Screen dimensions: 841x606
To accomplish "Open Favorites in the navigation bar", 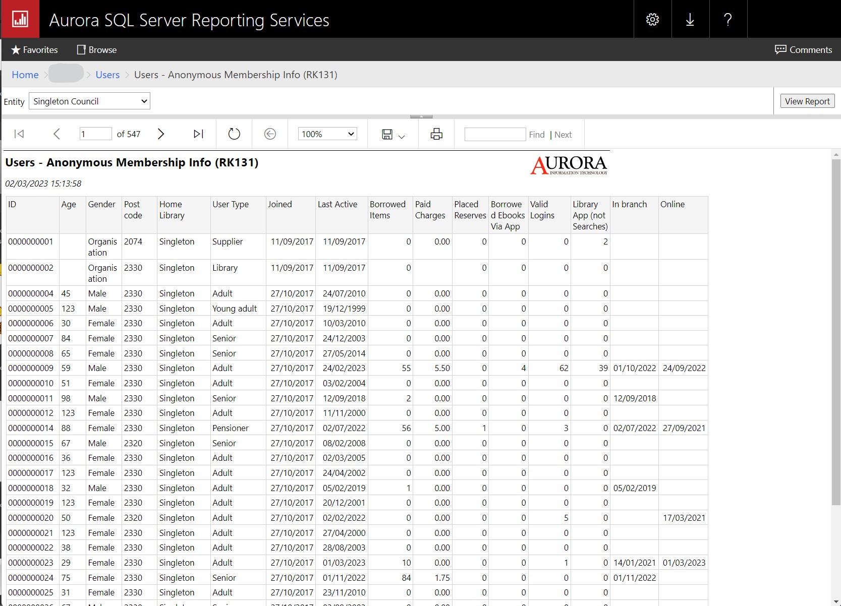I will click(34, 50).
